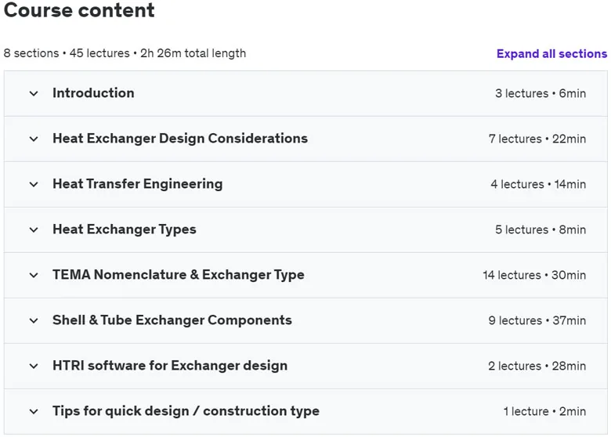Open the Introduction section title
Viewport: 611px width, 437px height.
pyautogui.click(x=93, y=93)
